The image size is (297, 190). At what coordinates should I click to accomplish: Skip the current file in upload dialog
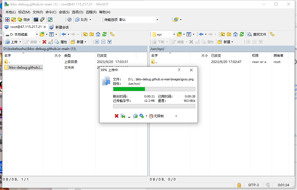123,116
